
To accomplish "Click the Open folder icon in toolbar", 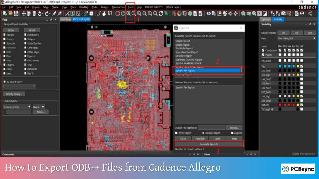I will pyautogui.click(x=11, y=13).
